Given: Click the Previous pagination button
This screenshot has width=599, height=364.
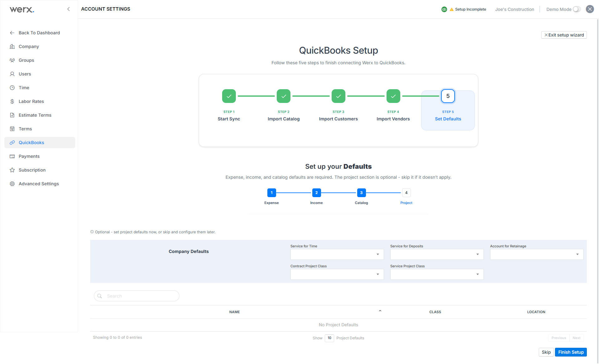Looking at the screenshot, I should click(x=559, y=338).
